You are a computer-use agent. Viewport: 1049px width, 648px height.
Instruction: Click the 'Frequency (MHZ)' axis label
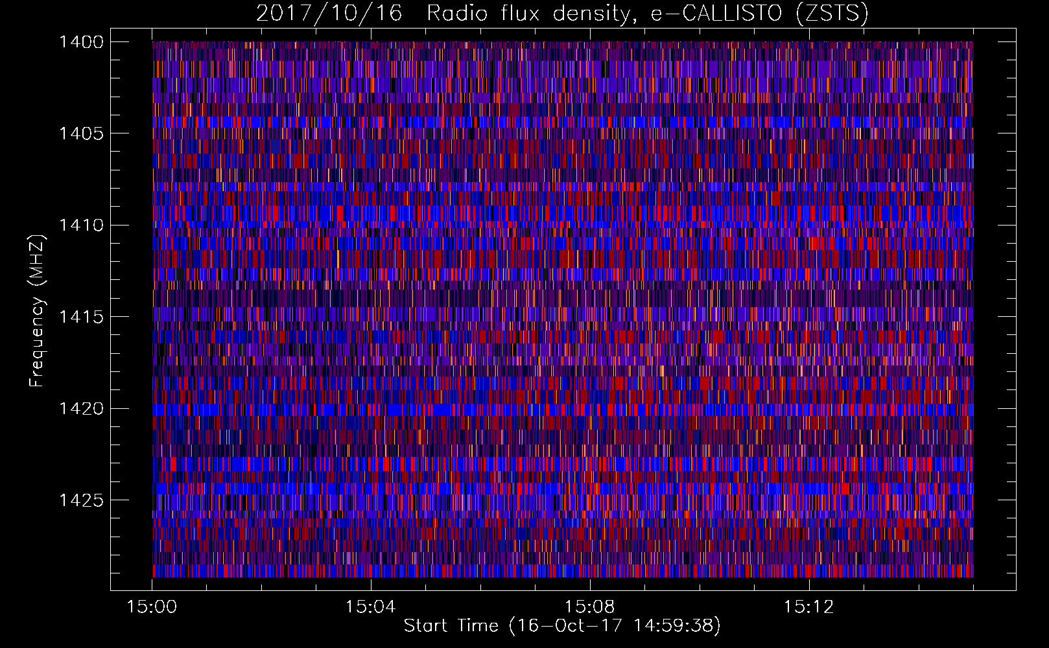point(38,311)
